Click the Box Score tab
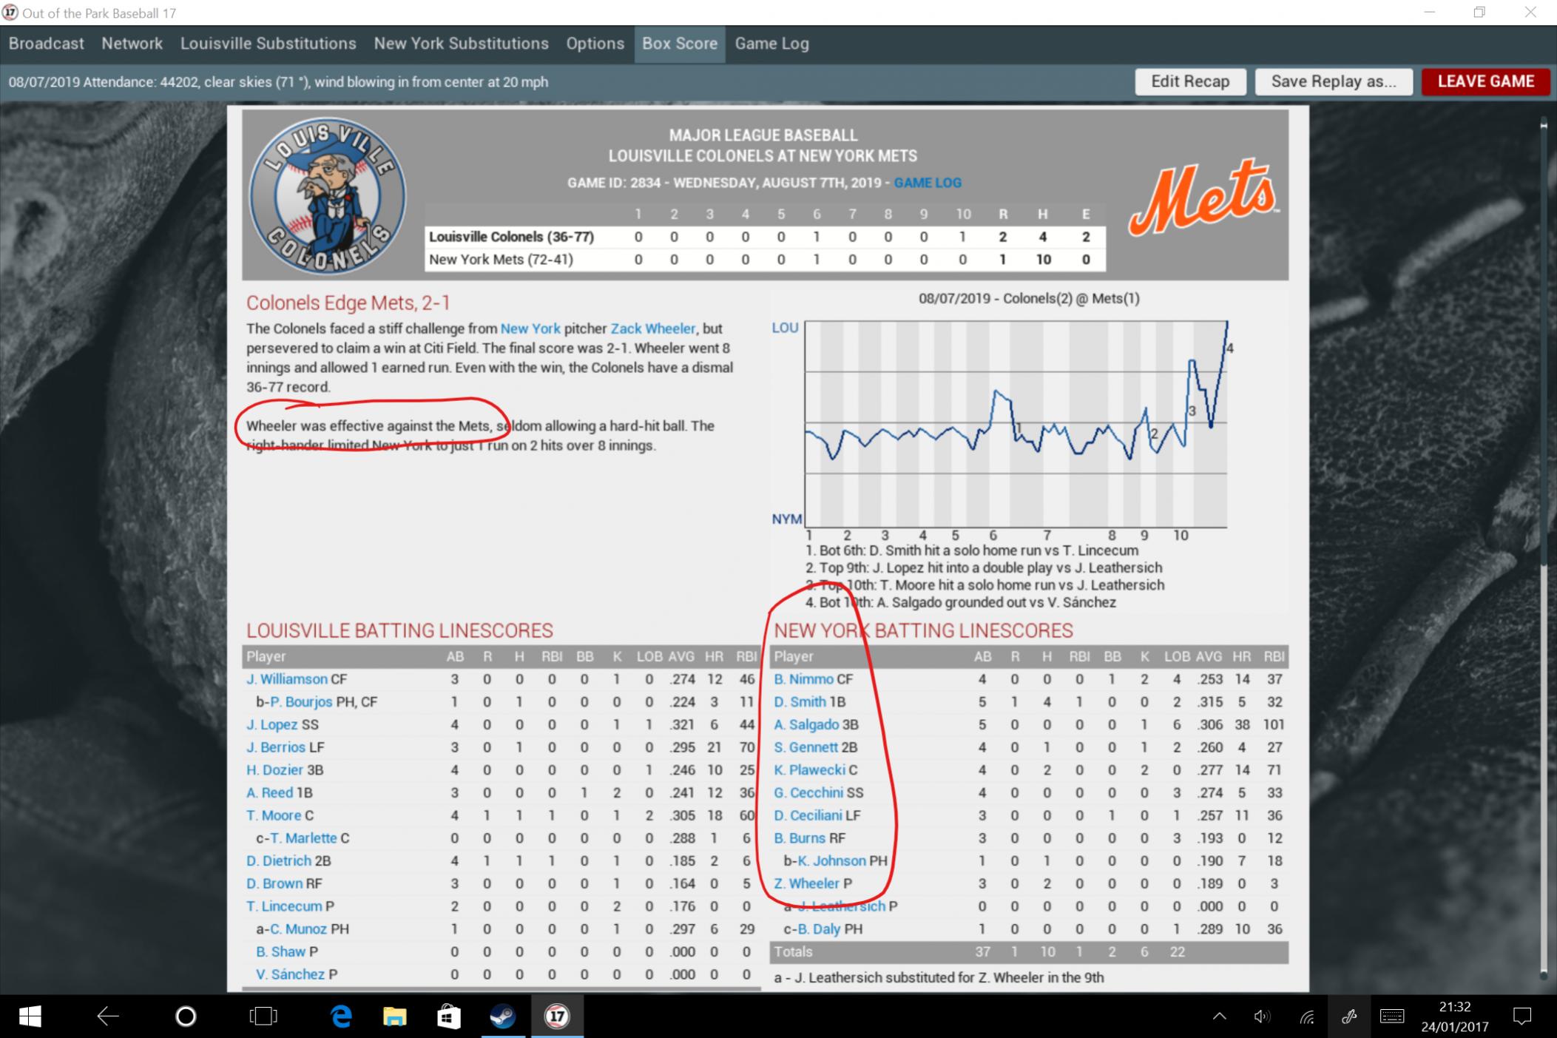1557x1038 pixels. 678,43
